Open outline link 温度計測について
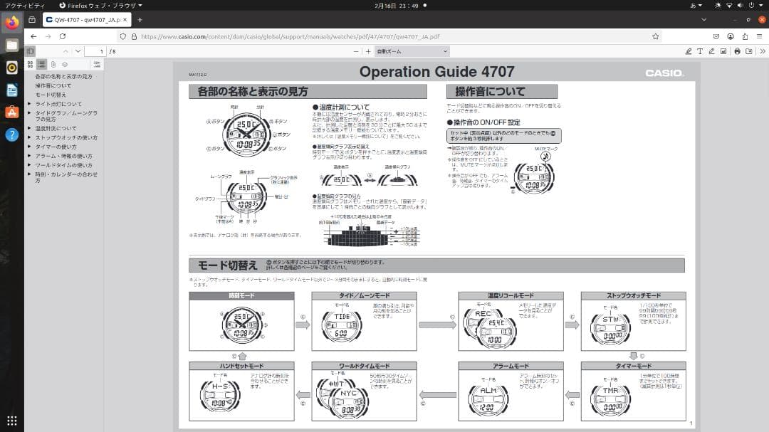 coord(56,129)
